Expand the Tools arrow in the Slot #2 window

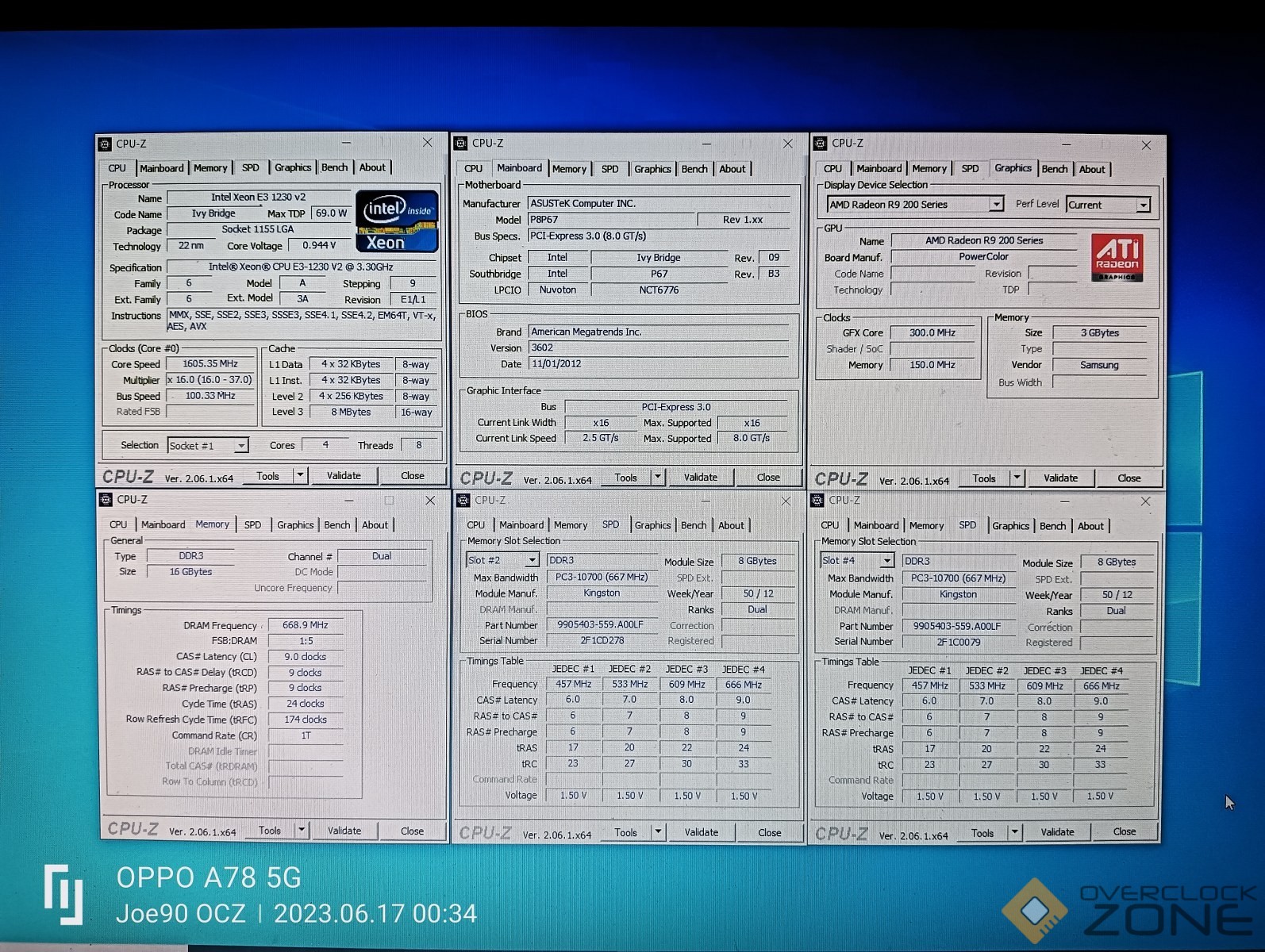[658, 831]
